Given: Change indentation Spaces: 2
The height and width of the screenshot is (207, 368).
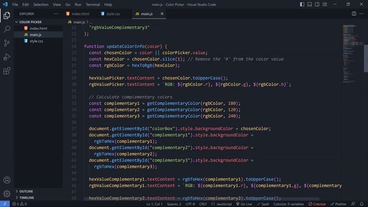Looking at the screenshot, I should [x=174, y=204].
